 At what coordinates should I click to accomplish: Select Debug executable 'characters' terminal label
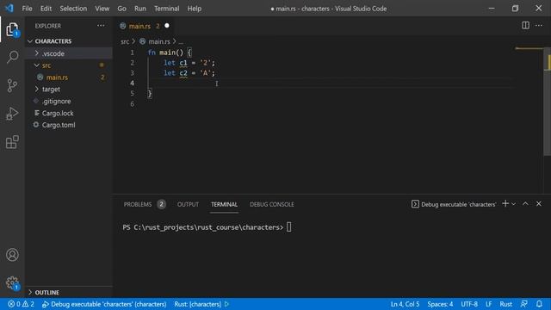tap(454, 204)
